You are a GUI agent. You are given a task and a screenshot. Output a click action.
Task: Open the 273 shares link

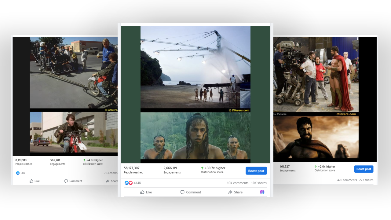(366, 180)
